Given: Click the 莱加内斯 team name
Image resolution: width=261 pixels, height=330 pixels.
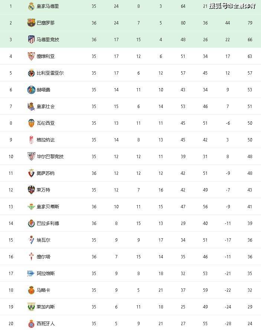Looking at the screenshot, I should (x=45, y=307).
